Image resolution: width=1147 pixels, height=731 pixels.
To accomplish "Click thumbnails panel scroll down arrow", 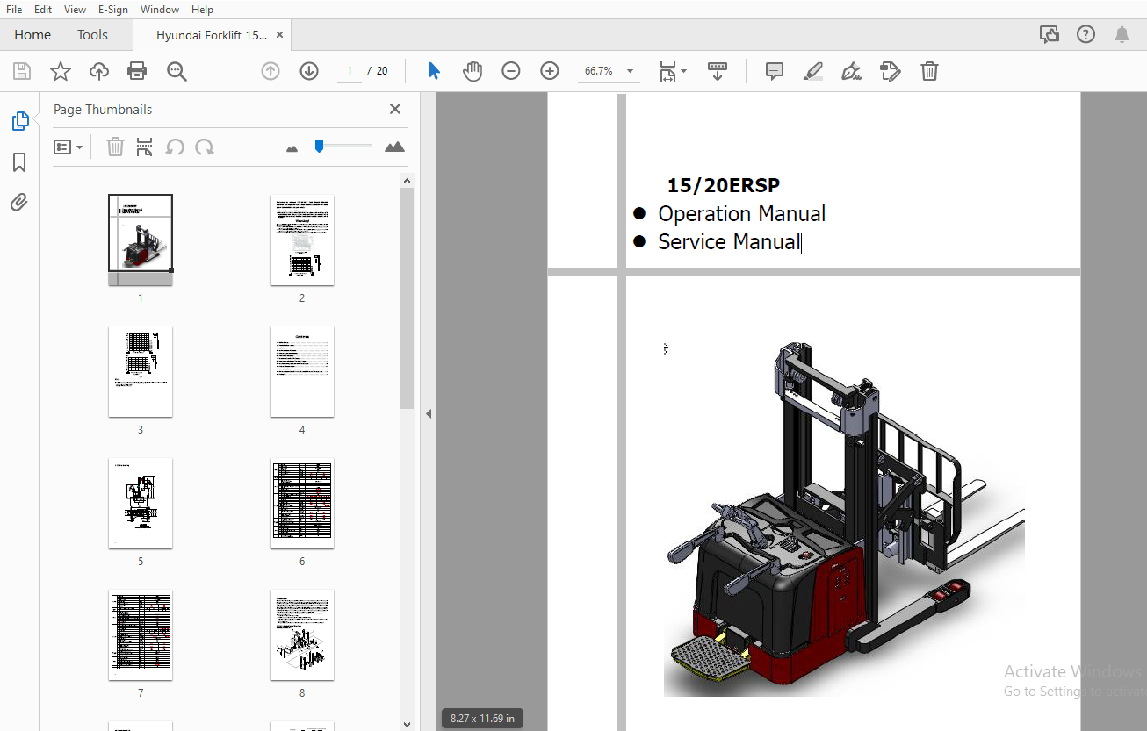I will click(x=407, y=724).
